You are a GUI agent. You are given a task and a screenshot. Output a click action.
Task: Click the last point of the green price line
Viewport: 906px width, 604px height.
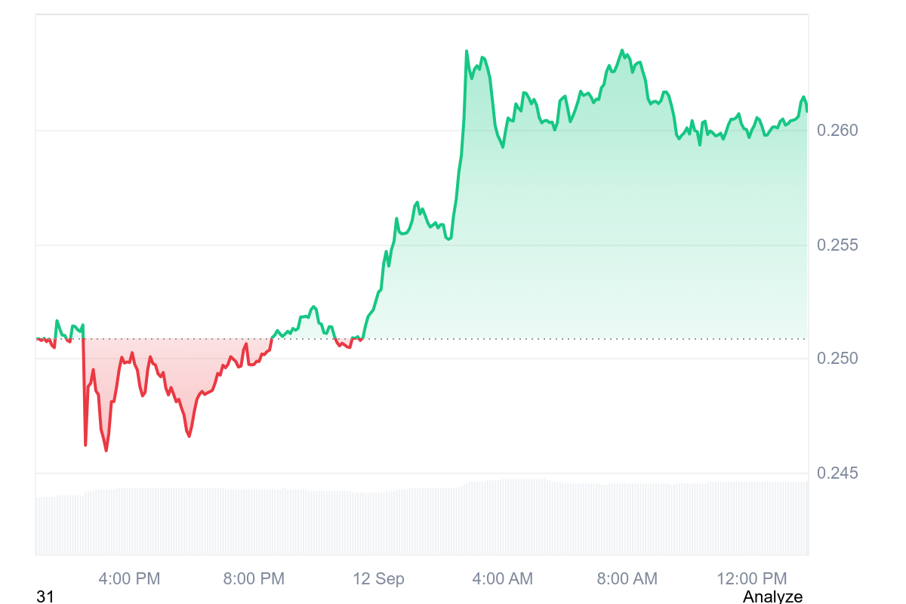pos(806,111)
